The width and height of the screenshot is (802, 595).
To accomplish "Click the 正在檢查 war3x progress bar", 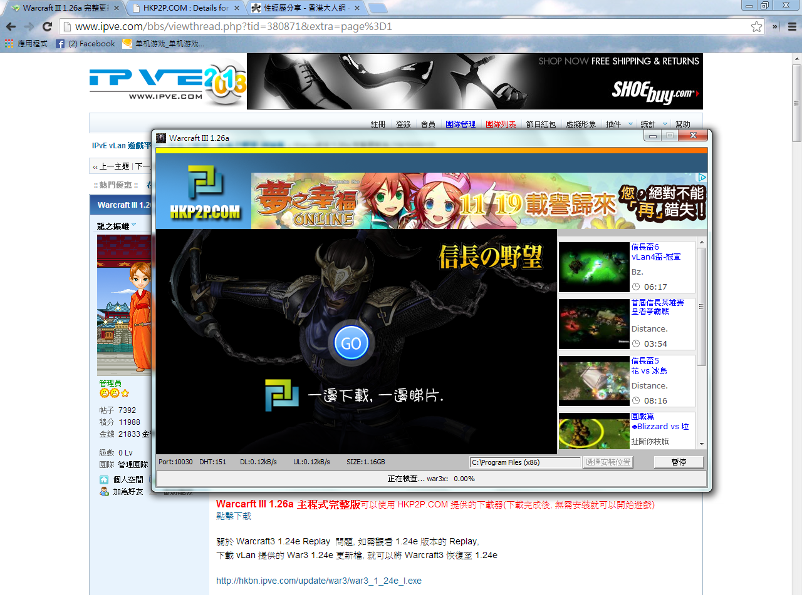I will tap(432, 479).
